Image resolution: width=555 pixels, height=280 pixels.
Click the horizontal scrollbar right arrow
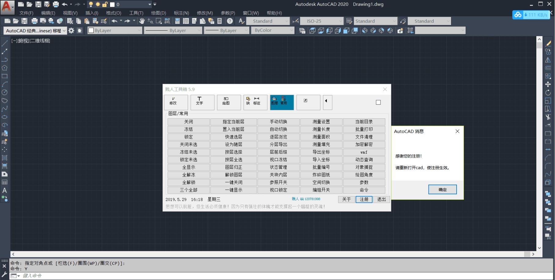coord(533,254)
